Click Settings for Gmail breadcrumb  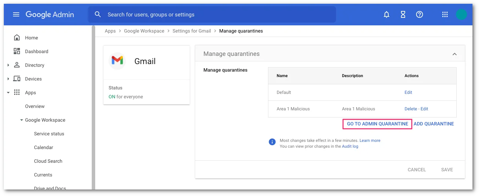[x=192, y=31]
